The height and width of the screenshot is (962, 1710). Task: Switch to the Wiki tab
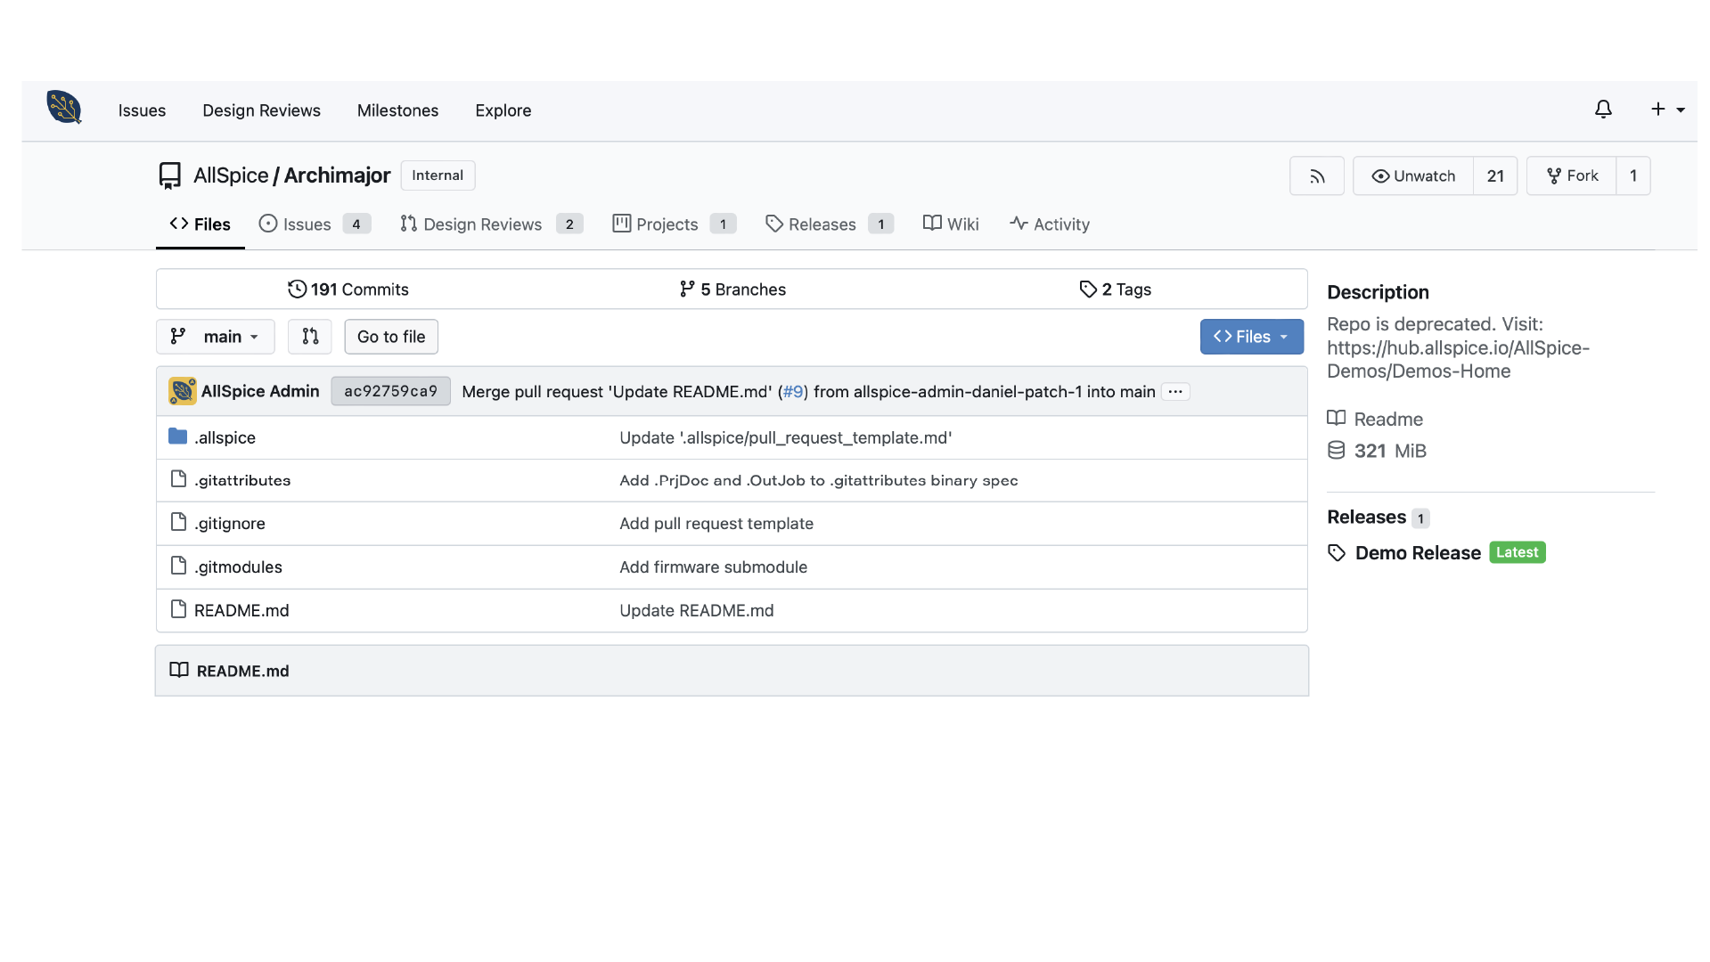click(x=951, y=224)
